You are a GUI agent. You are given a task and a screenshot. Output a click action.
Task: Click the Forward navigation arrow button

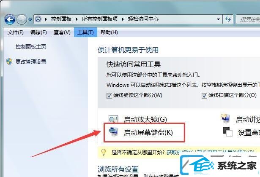(22, 20)
